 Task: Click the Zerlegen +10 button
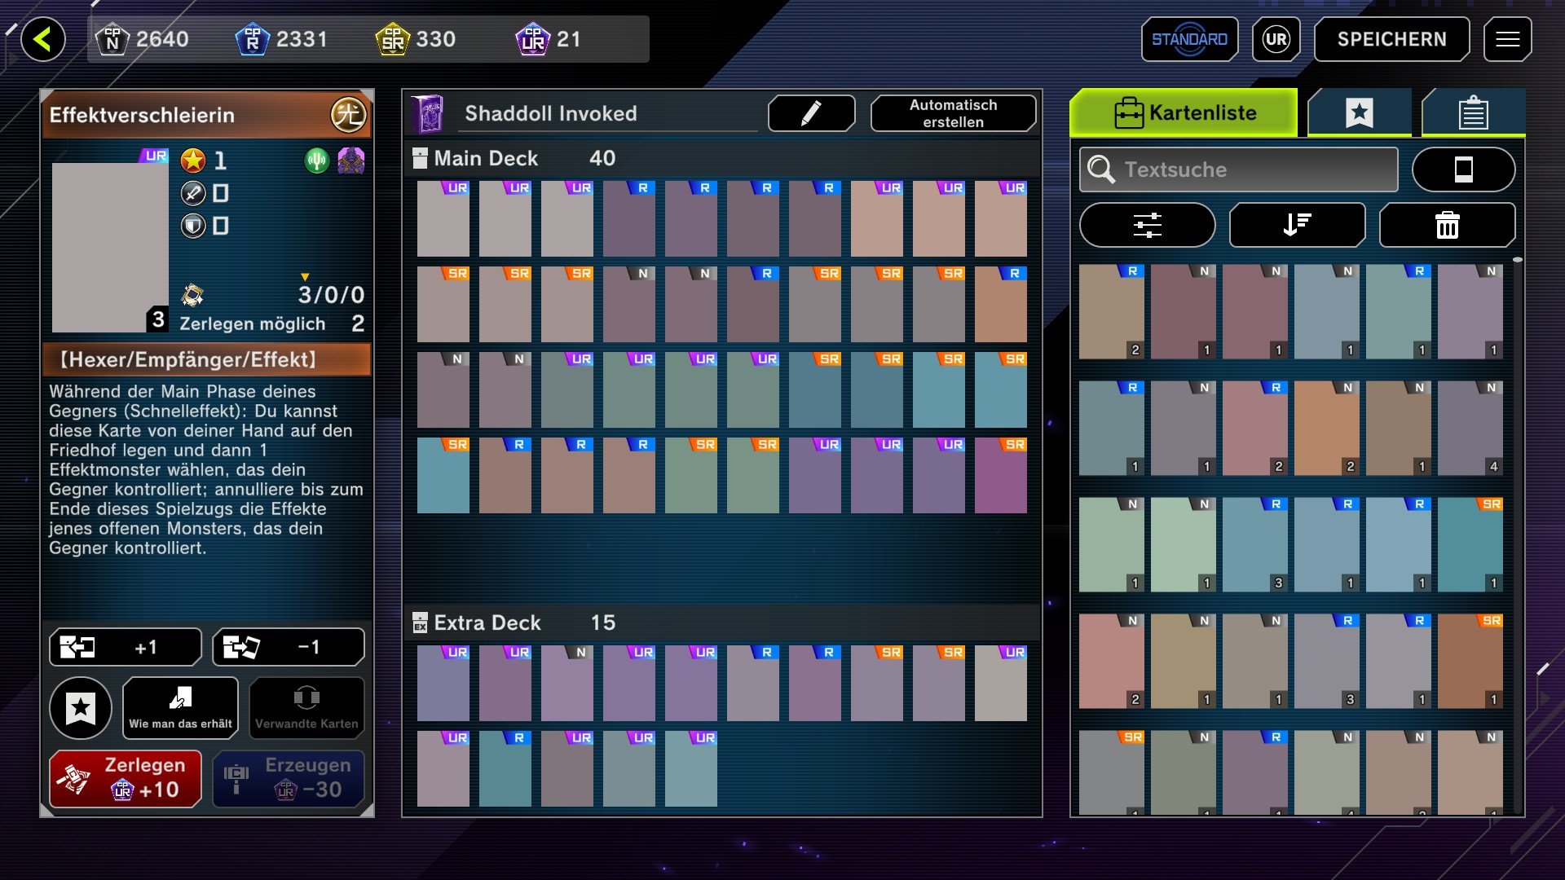[126, 778]
